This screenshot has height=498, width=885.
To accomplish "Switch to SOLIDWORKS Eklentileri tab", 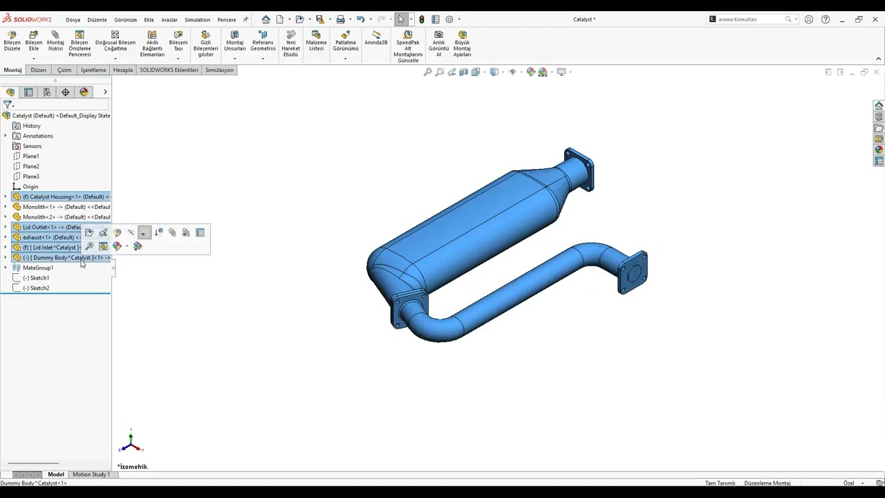I will pos(169,70).
